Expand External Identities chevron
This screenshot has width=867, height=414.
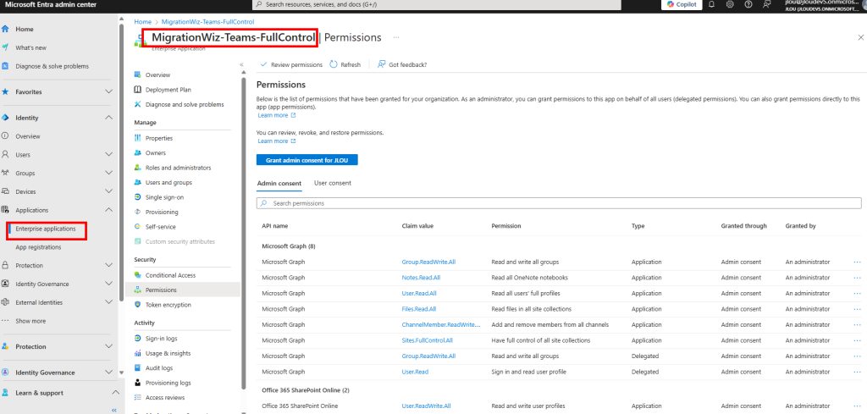tap(108, 302)
